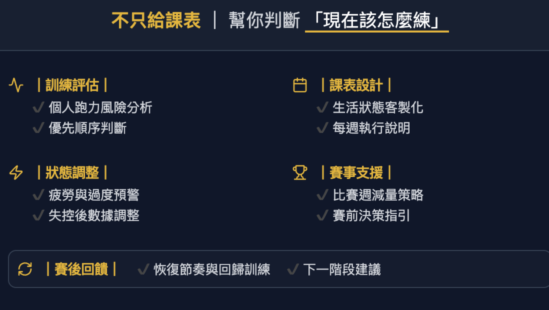Select the 訓練評估 section heading

72,85
